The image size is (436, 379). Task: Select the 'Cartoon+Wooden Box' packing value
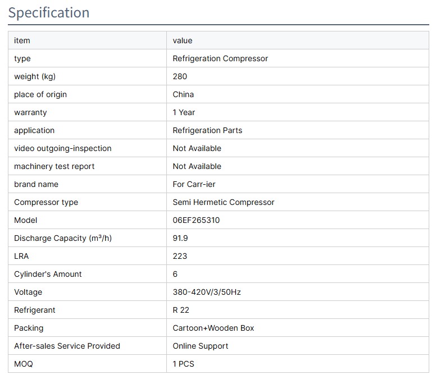(213, 328)
